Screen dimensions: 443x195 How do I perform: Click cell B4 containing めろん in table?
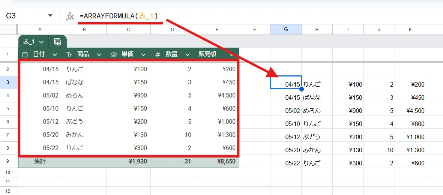tap(84, 95)
